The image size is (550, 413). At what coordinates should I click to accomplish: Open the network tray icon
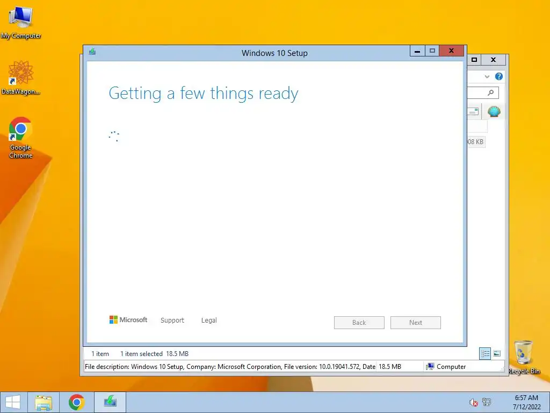click(487, 402)
